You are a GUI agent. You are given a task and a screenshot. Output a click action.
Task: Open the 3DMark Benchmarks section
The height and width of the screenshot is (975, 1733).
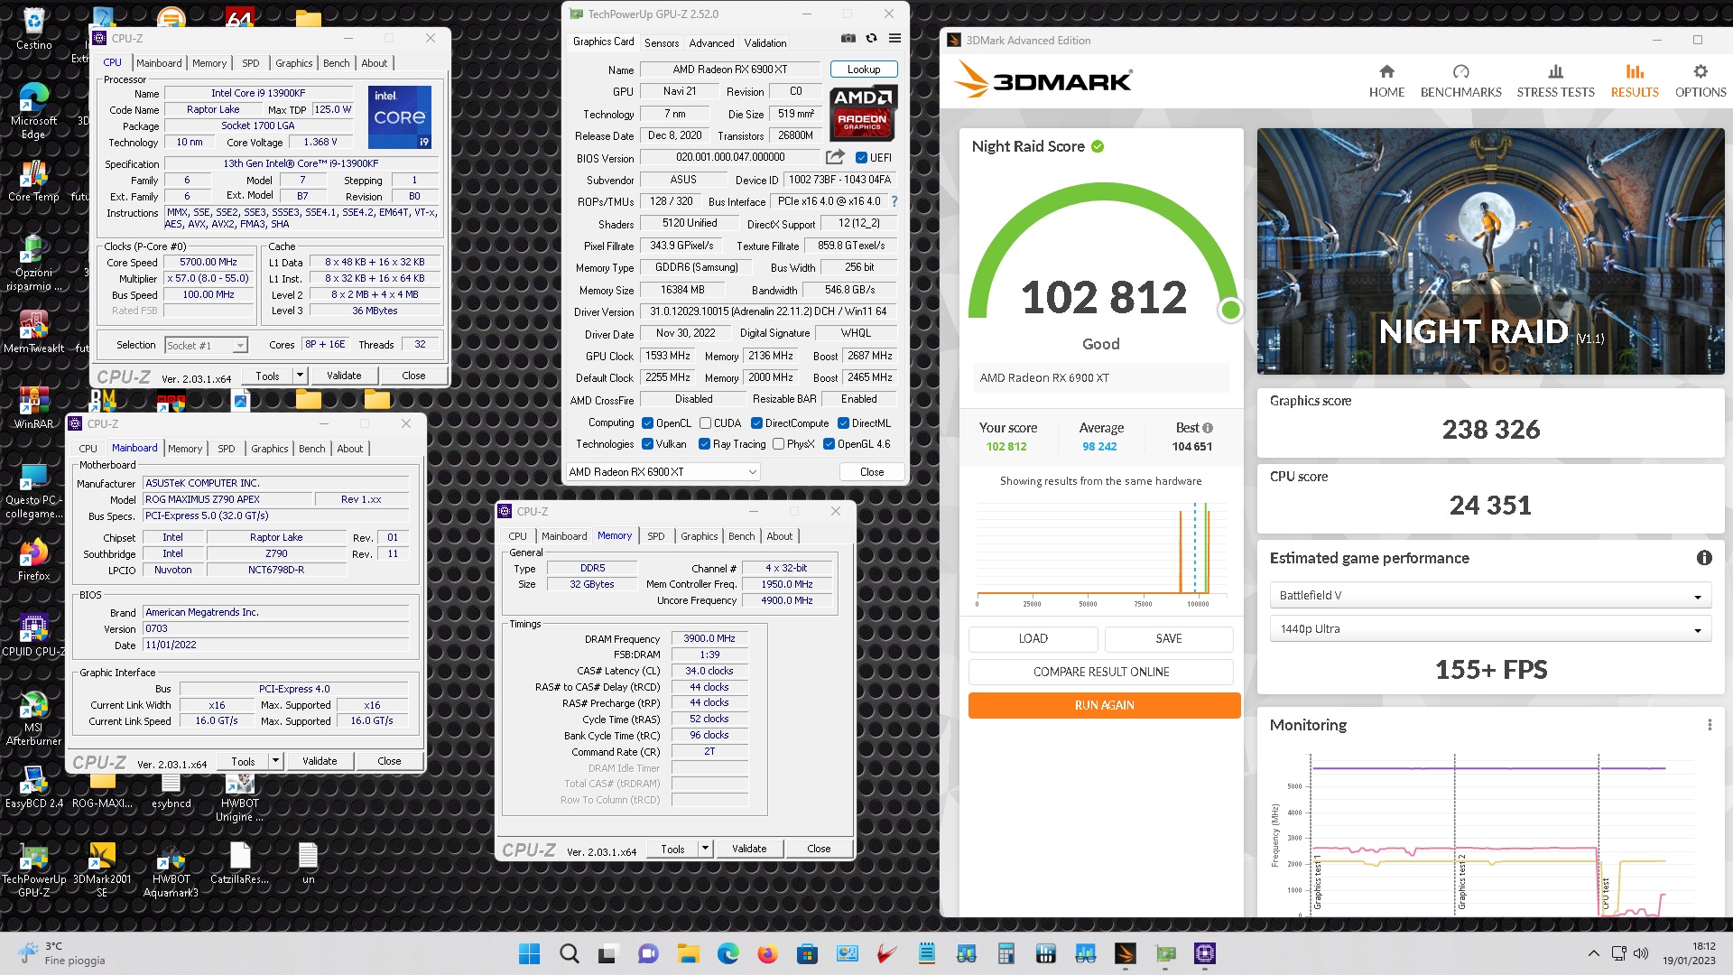click(1460, 80)
